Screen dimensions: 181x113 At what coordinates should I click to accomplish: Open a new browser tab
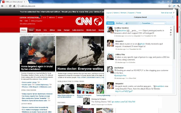tap(31, 2)
